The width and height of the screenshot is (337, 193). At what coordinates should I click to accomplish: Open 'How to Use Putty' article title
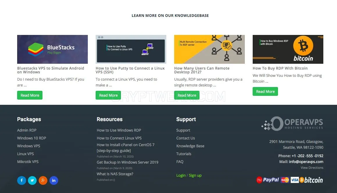[130, 70]
